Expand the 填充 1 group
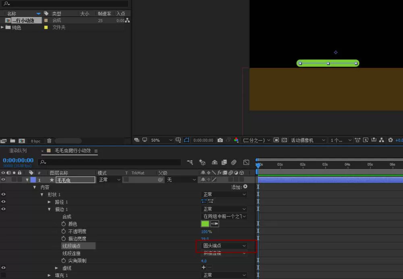403x279 pixels. click(x=49, y=275)
